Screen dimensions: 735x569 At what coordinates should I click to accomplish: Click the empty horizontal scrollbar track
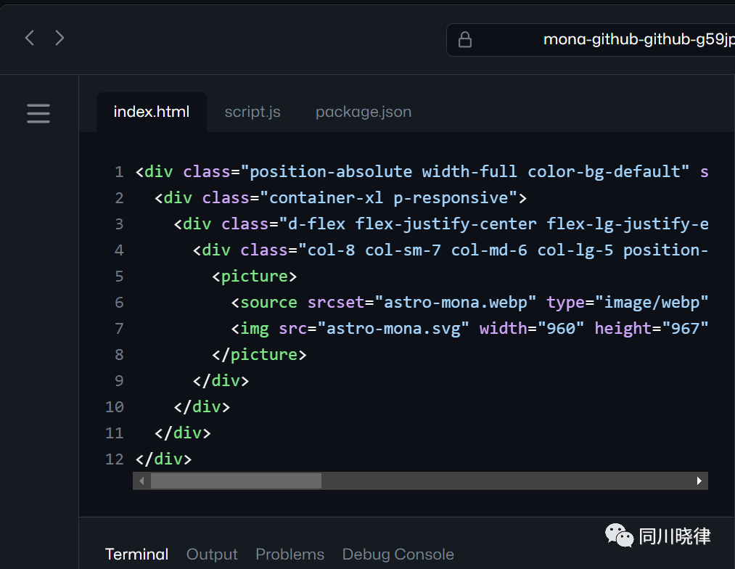[508, 480]
